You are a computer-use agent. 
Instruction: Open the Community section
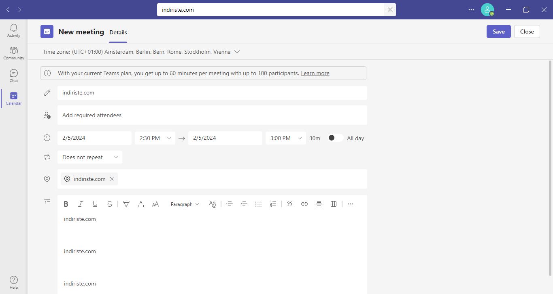14,53
